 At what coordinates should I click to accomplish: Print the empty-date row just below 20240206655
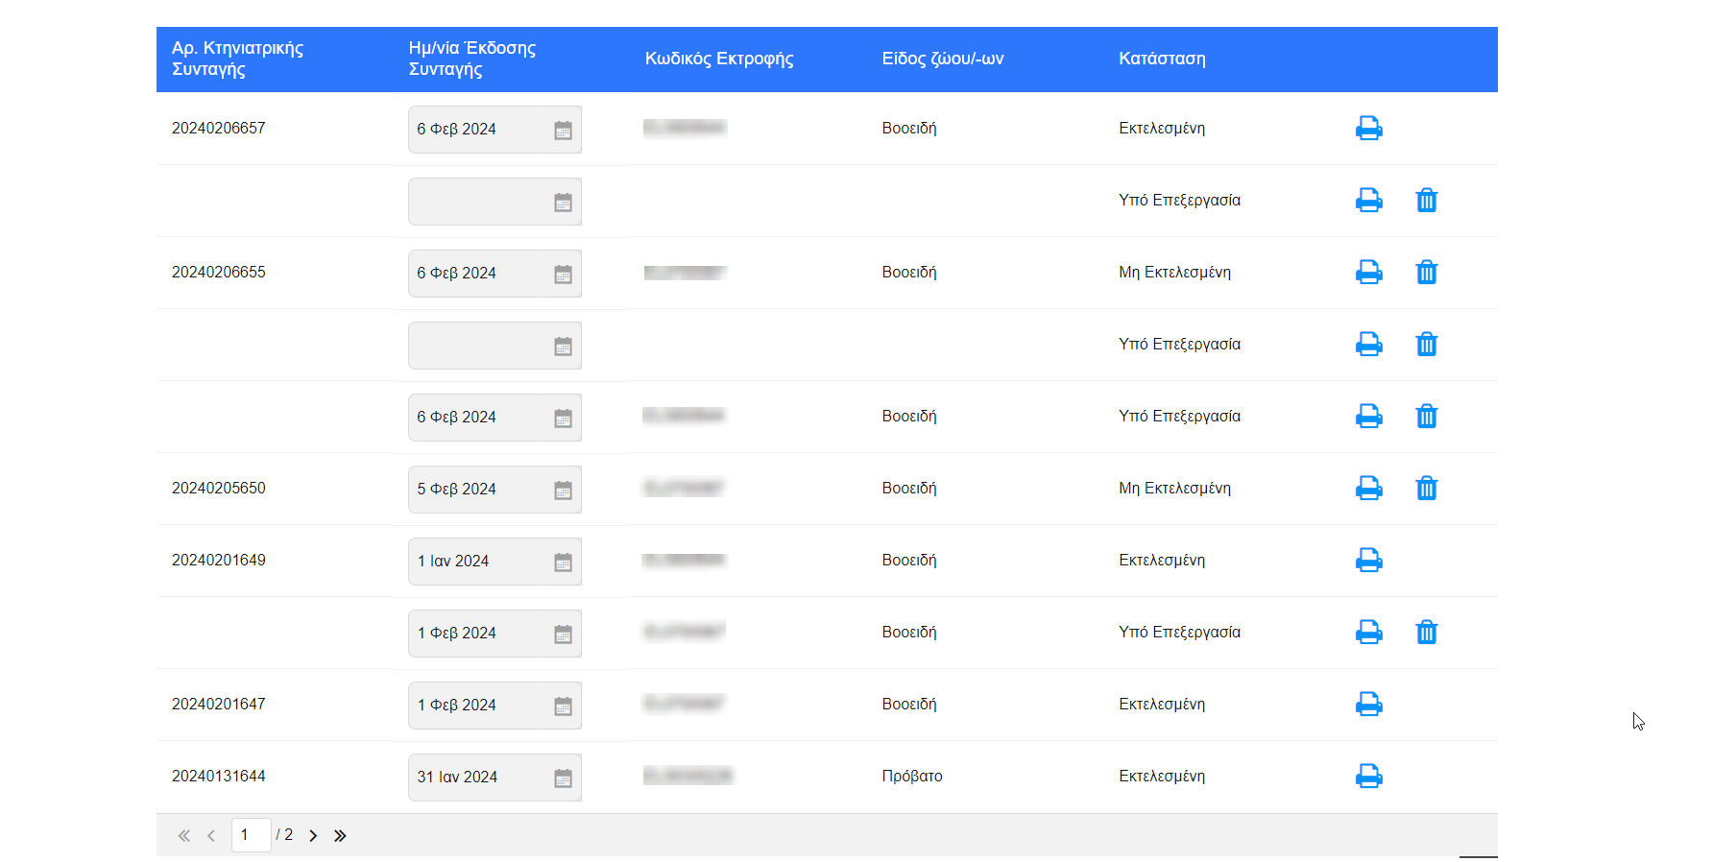(x=1368, y=344)
